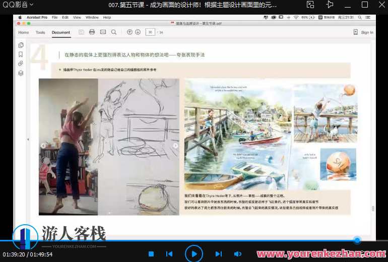Viewport: 388px width, 262px height.
Task: Click the pencil sketch of jumping figure
Action: tap(139, 147)
